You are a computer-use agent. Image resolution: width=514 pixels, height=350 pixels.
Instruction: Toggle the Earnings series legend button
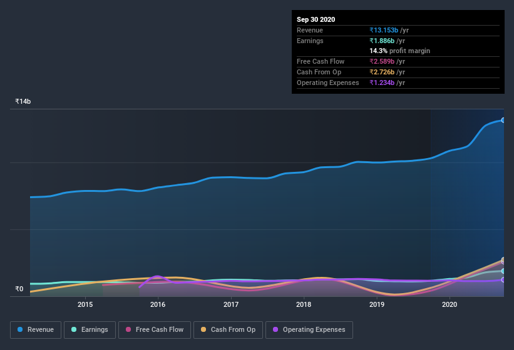(90, 330)
